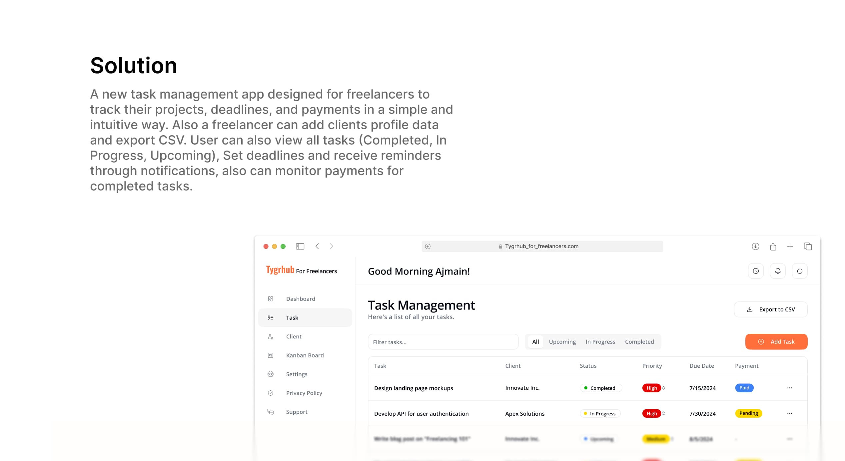Open Settings via the gear icon
The width and height of the screenshot is (845, 461).
tap(271, 374)
